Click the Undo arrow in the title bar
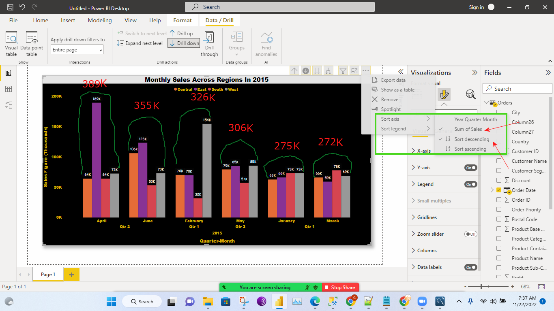 coord(22,7)
